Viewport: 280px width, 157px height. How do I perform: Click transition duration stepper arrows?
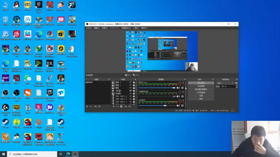(x=237, y=86)
